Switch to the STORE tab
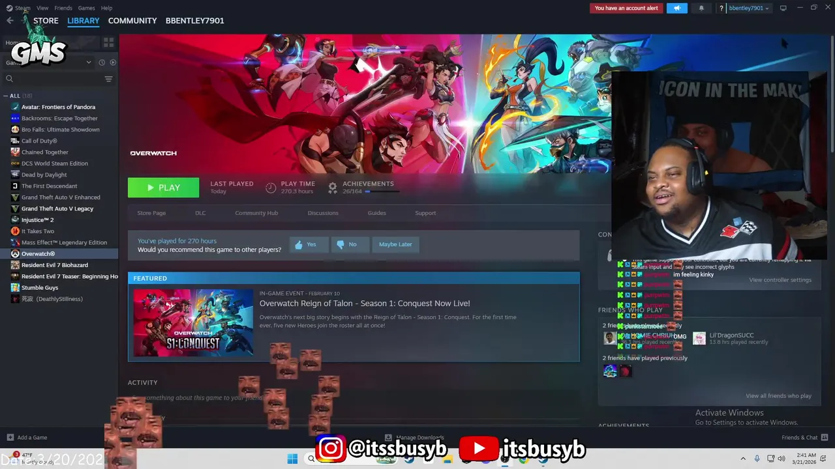Viewport: 835px width, 469px height. click(x=46, y=21)
